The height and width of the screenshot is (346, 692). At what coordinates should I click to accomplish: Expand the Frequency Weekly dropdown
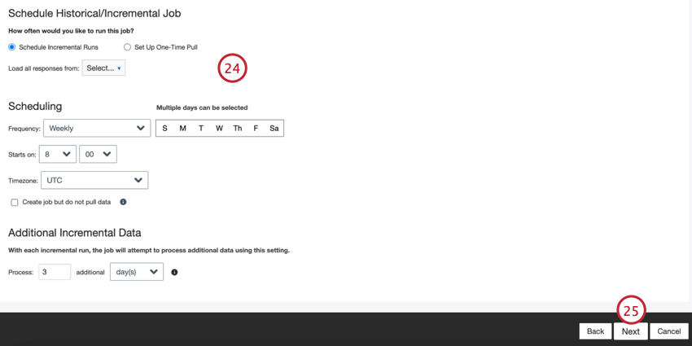click(x=97, y=128)
